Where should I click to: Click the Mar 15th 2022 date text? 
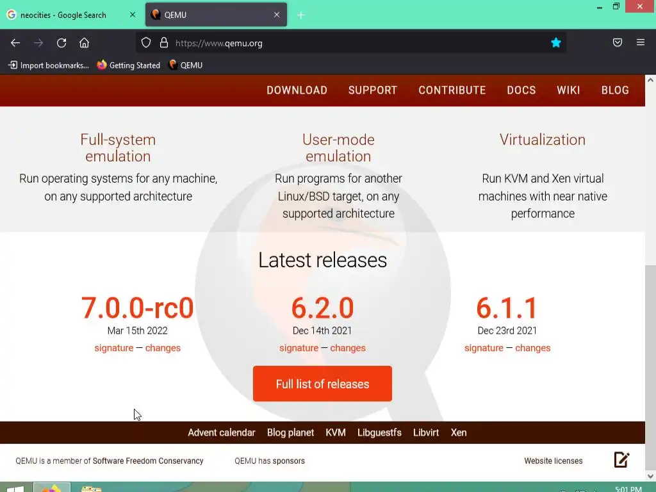coord(137,331)
